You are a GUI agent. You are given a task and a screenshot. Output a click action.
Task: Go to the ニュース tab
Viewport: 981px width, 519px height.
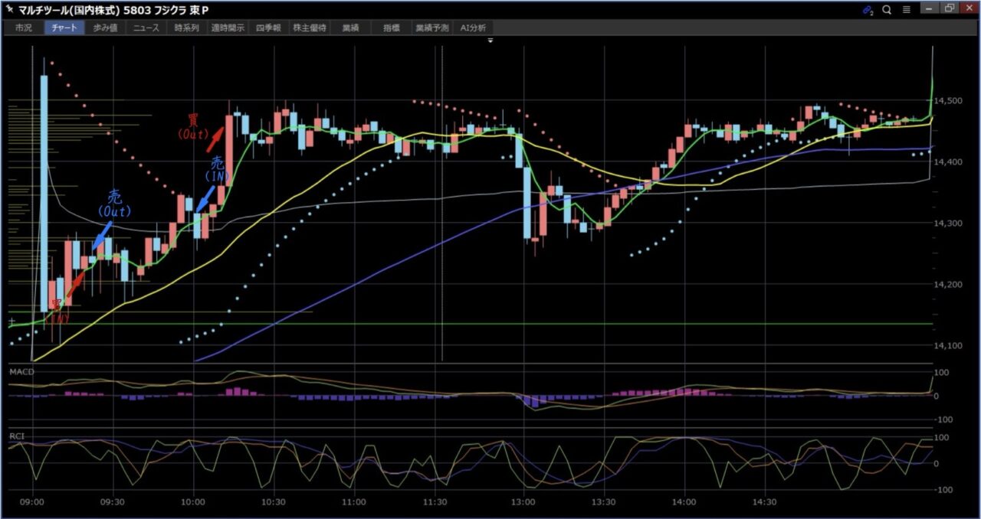[x=146, y=28]
